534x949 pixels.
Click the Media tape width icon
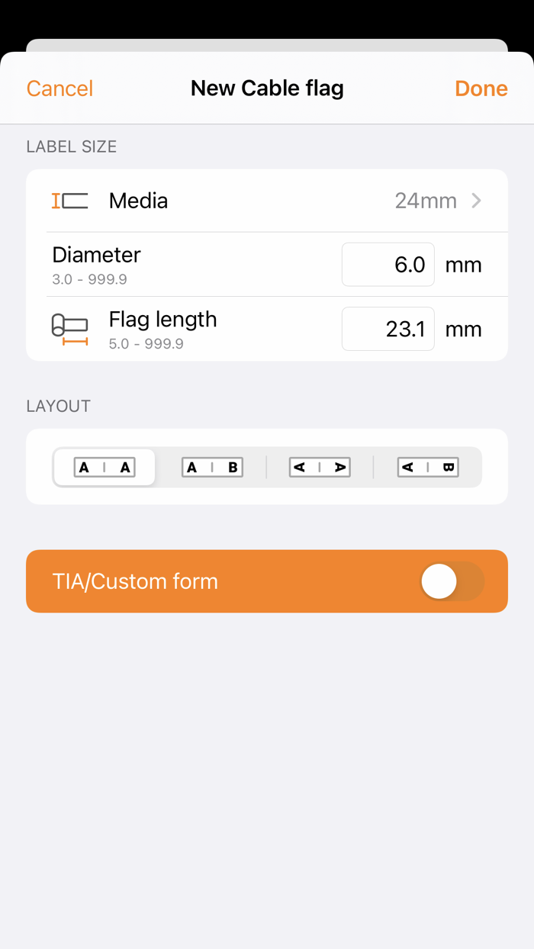tap(70, 200)
